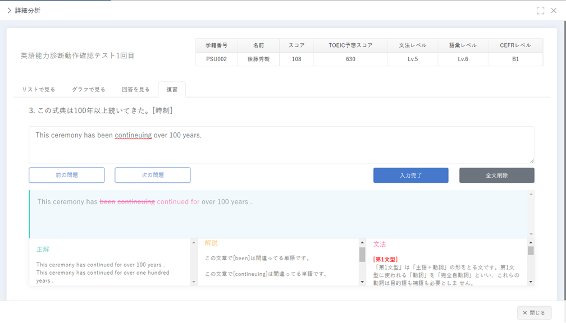Click the 文法 heading
566x323 pixels.
point(380,244)
